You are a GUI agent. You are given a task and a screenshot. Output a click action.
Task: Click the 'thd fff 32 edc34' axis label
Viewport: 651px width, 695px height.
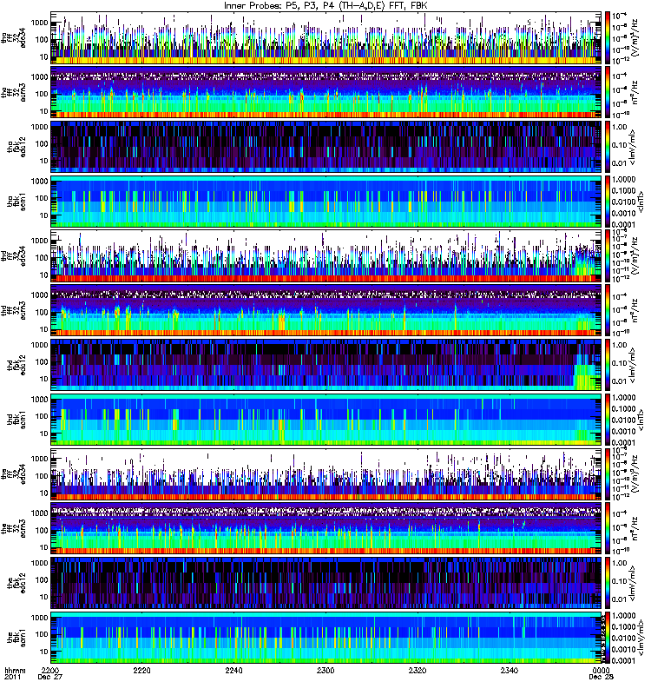(14, 255)
